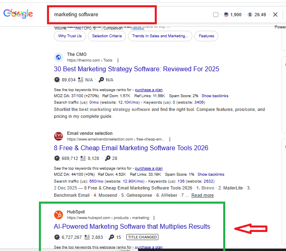This screenshot has height=251, width=286.
Task: Open 12.10K/mo website traffic link
Action: [x=128, y=102]
